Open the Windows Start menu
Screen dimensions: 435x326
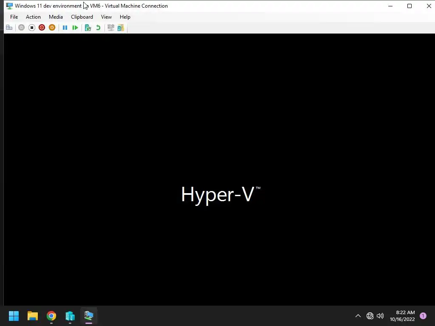coord(14,316)
